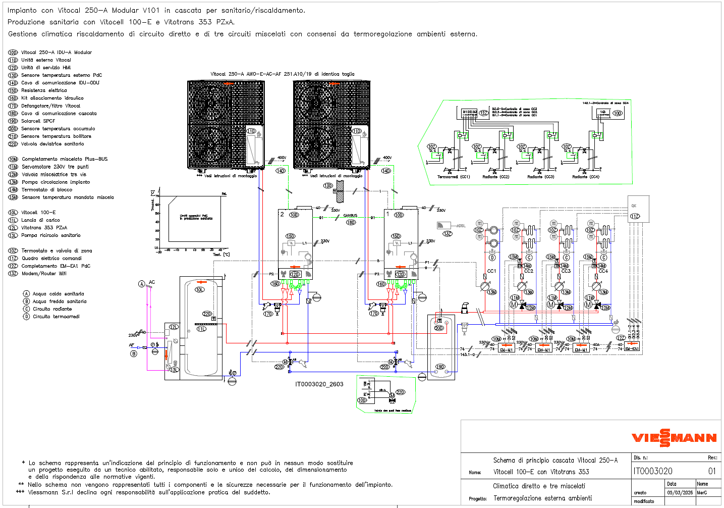Select the footnote starting "Viessmann S.r.l declina"
The width and height of the screenshot is (724, 508).
click(149, 492)
